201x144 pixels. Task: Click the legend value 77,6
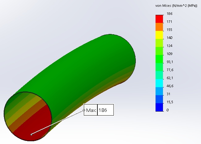[x=170, y=70]
